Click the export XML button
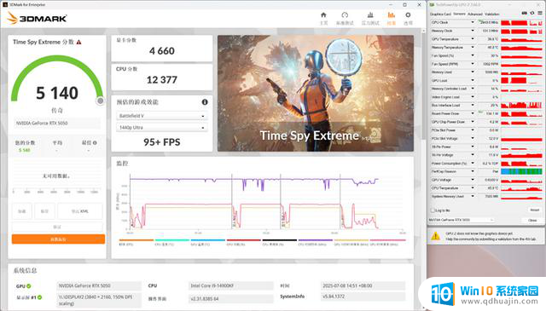Screen dimensions: 546x311 80,211
